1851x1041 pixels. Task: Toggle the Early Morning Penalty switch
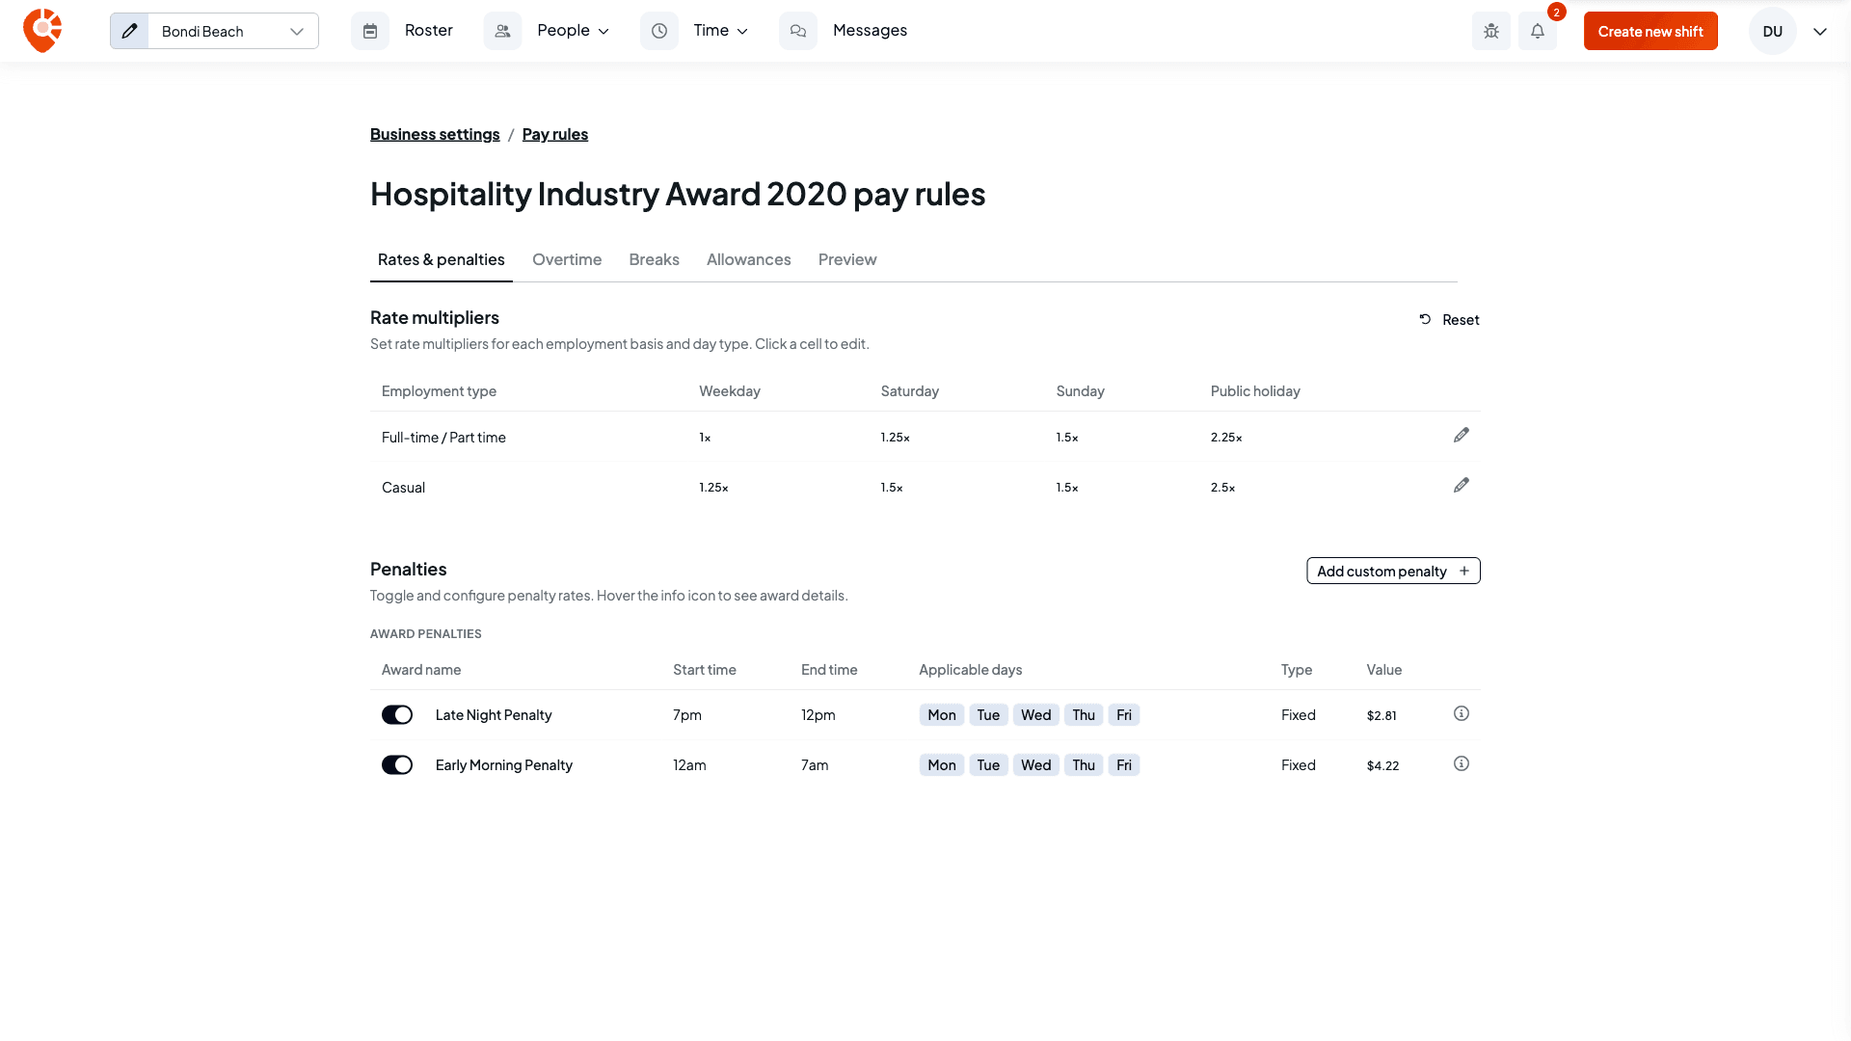[x=397, y=765]
